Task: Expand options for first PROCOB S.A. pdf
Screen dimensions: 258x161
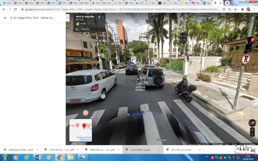Action: 78,150
